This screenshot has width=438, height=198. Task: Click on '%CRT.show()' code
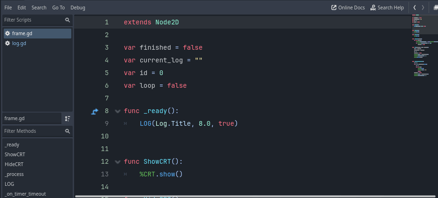(161, 175)
